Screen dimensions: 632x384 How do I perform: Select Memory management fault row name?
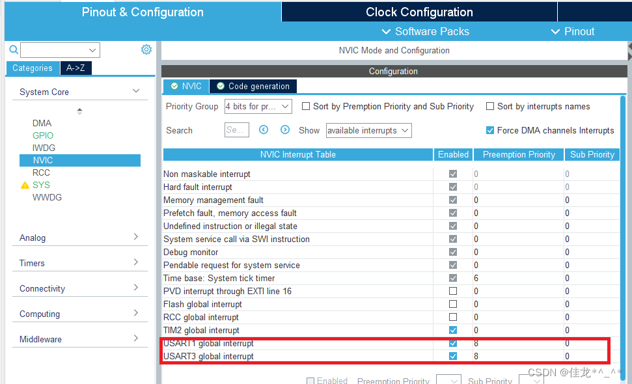click(x=213, y=200)
